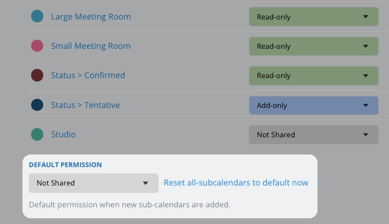Change Status > Confirmed permission dropdown
This screenshot has height=224, width=389.
pos(314,76)
